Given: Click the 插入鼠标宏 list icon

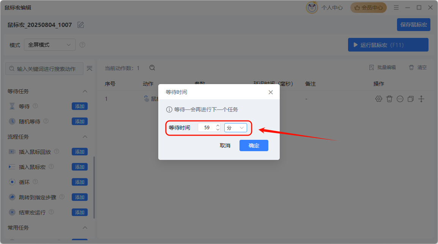Looking at the screenshot, I should [x=12, y=167].
